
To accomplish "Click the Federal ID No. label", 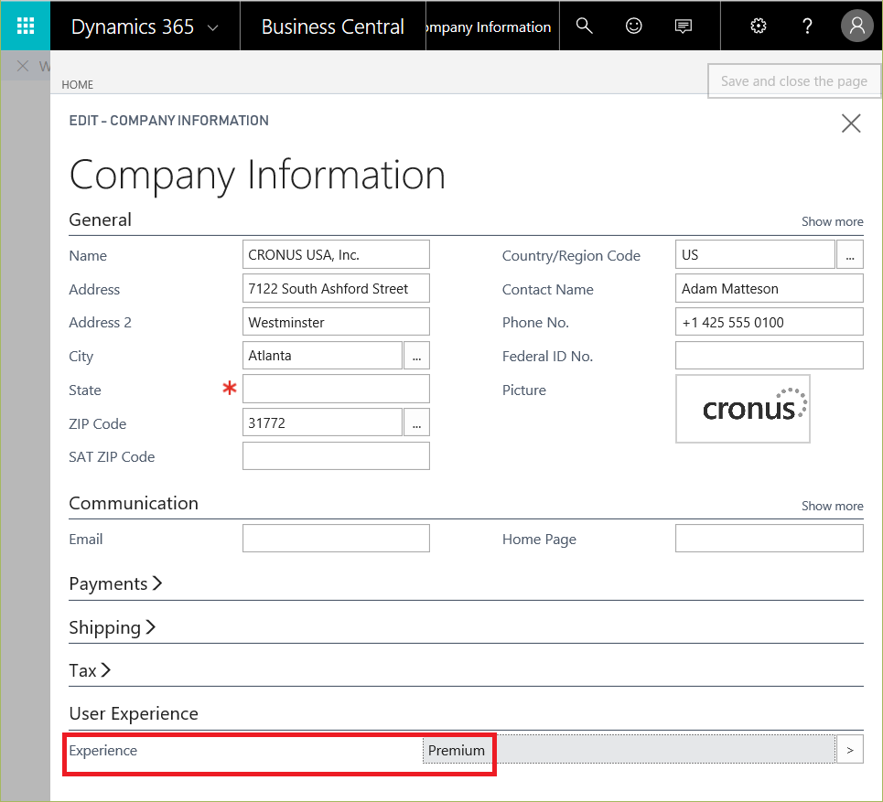I will 547,357.
